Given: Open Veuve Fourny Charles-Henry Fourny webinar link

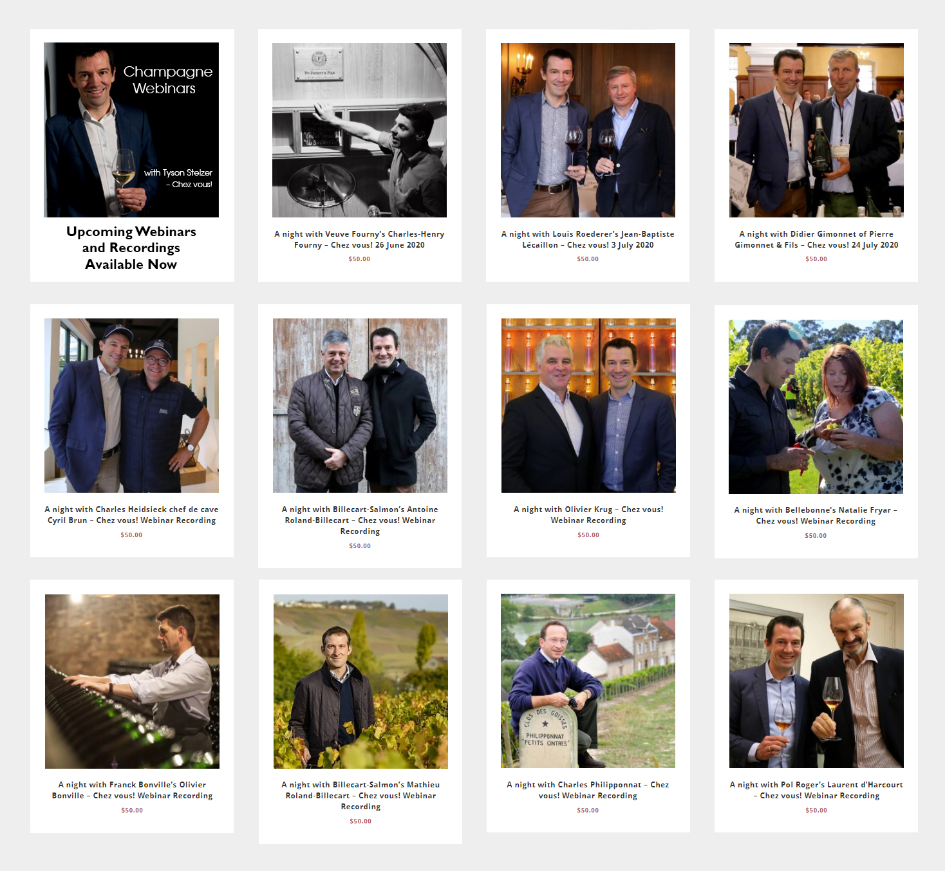Looking at the screenshot, I should [x=359, y=239].
